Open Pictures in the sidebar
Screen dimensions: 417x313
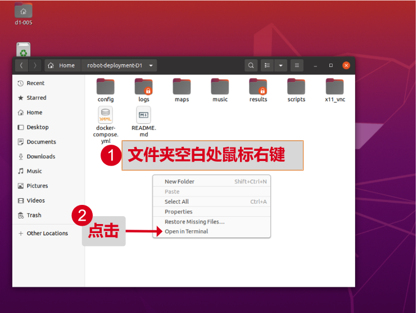click(x=49, y=186)
